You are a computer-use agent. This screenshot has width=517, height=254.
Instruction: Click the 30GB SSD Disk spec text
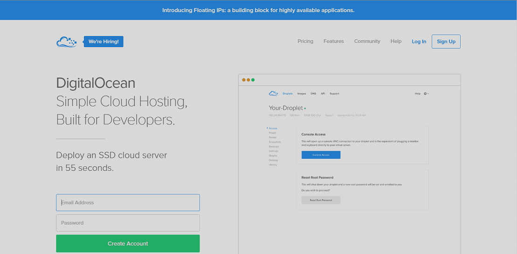311,115
